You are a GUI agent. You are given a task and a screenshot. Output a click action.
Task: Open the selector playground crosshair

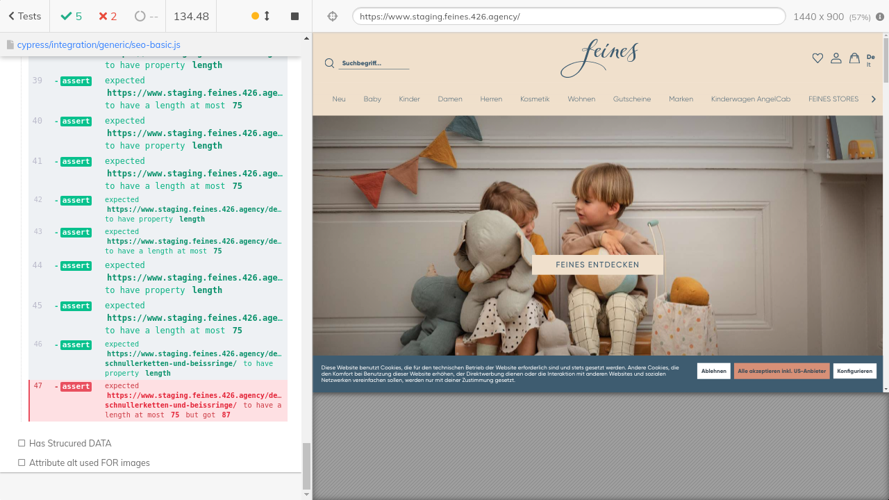(x=333, y=16)
